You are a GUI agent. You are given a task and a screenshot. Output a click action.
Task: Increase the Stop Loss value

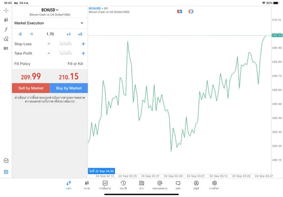click(83, 44)
